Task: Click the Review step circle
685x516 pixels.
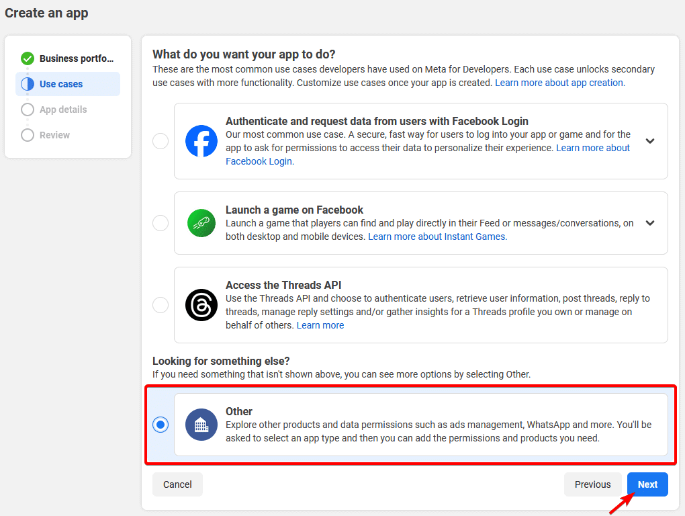Action: tap(27, 134)
